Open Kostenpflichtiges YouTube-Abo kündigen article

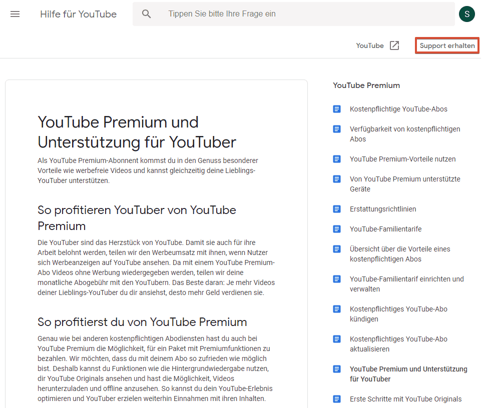[x=398, y=314]
